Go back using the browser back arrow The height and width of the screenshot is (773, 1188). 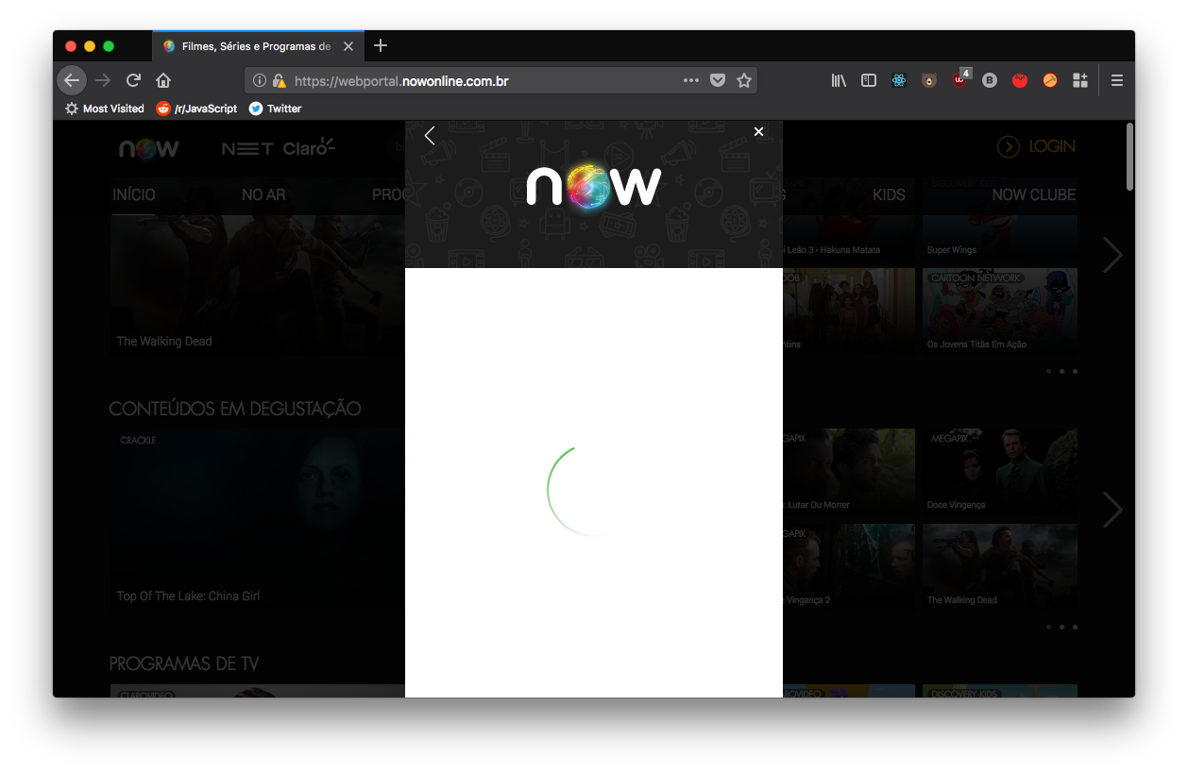point(72,80)
